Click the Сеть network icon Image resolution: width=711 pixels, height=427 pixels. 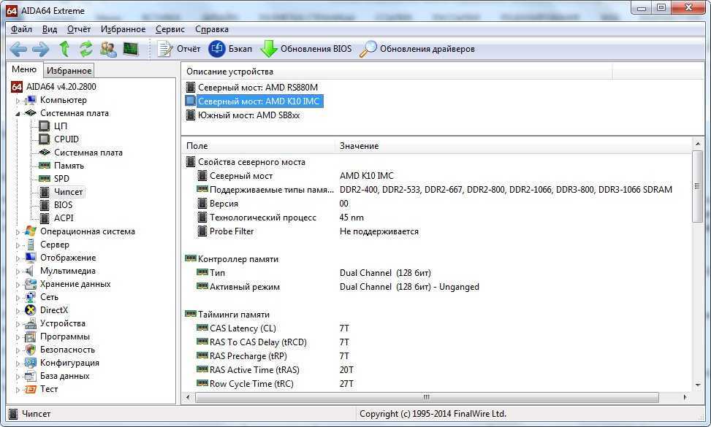tap(31, 297)
